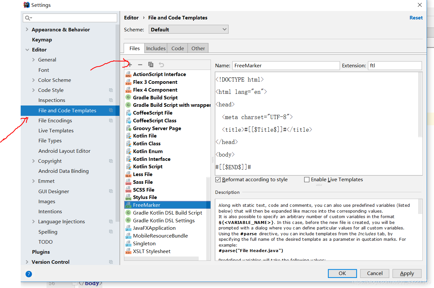Switch to the Code tab

(177, 48)
